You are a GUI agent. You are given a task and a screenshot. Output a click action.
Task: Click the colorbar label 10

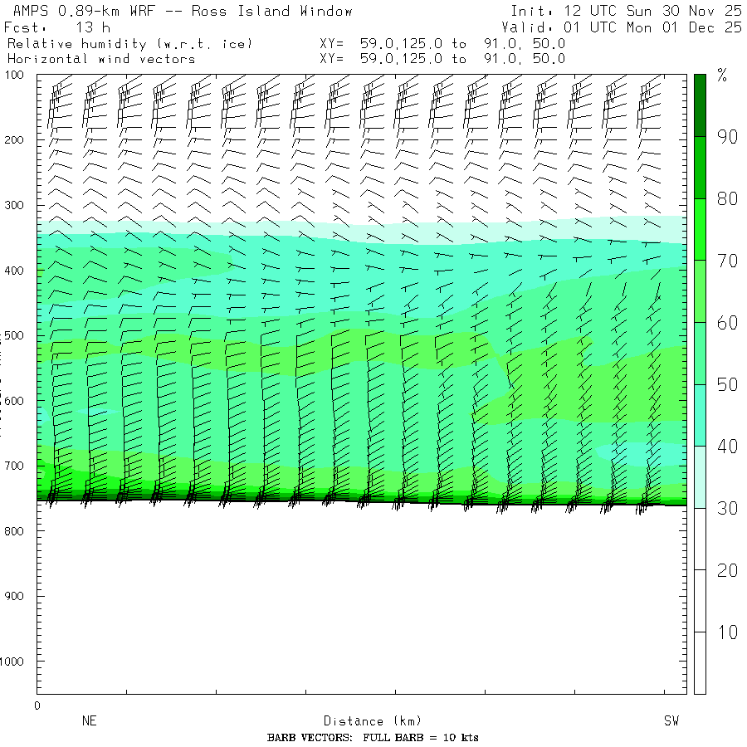click(727, 632)
